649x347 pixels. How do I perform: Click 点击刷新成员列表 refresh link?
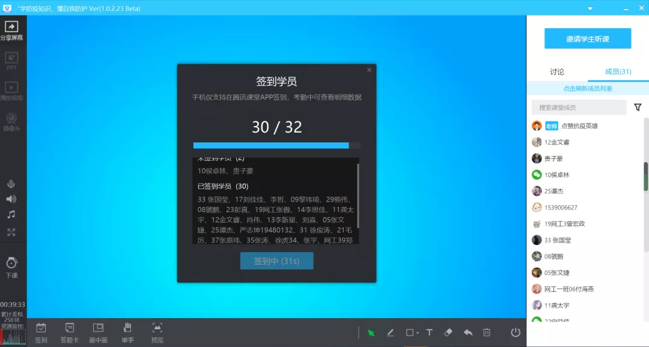(x=588, y=88)
